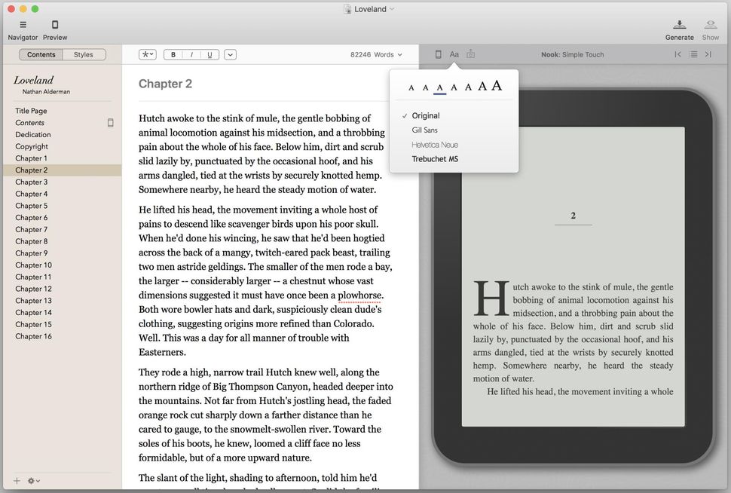
Task: Toggle bold formatting with the B button
Action: click(x=173, y=54)
